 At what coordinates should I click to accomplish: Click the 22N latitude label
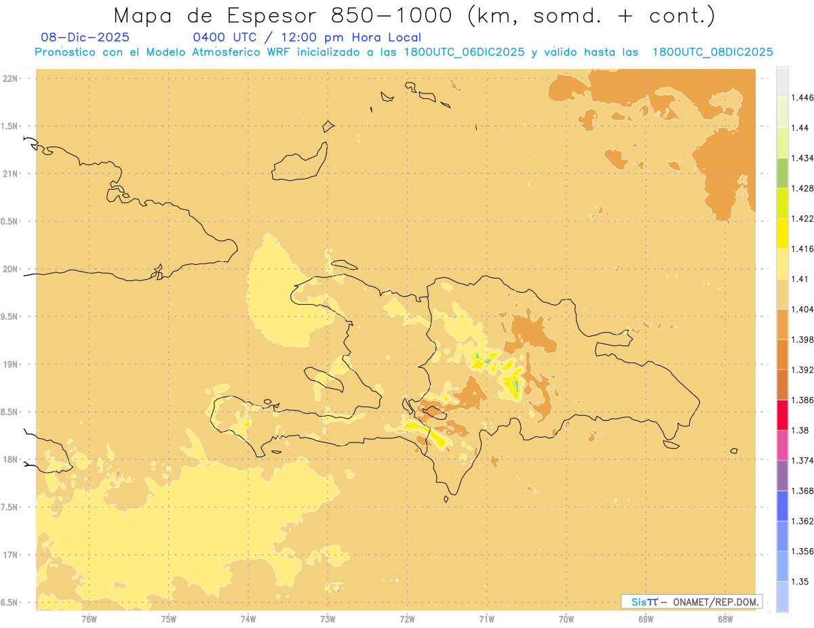(9, 79)
